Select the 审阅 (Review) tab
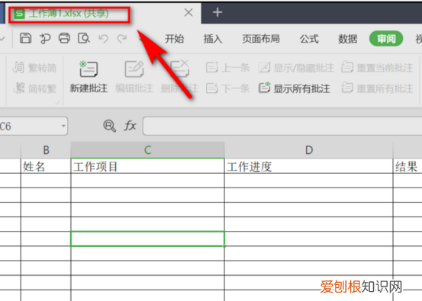 (x=386, y=39)
